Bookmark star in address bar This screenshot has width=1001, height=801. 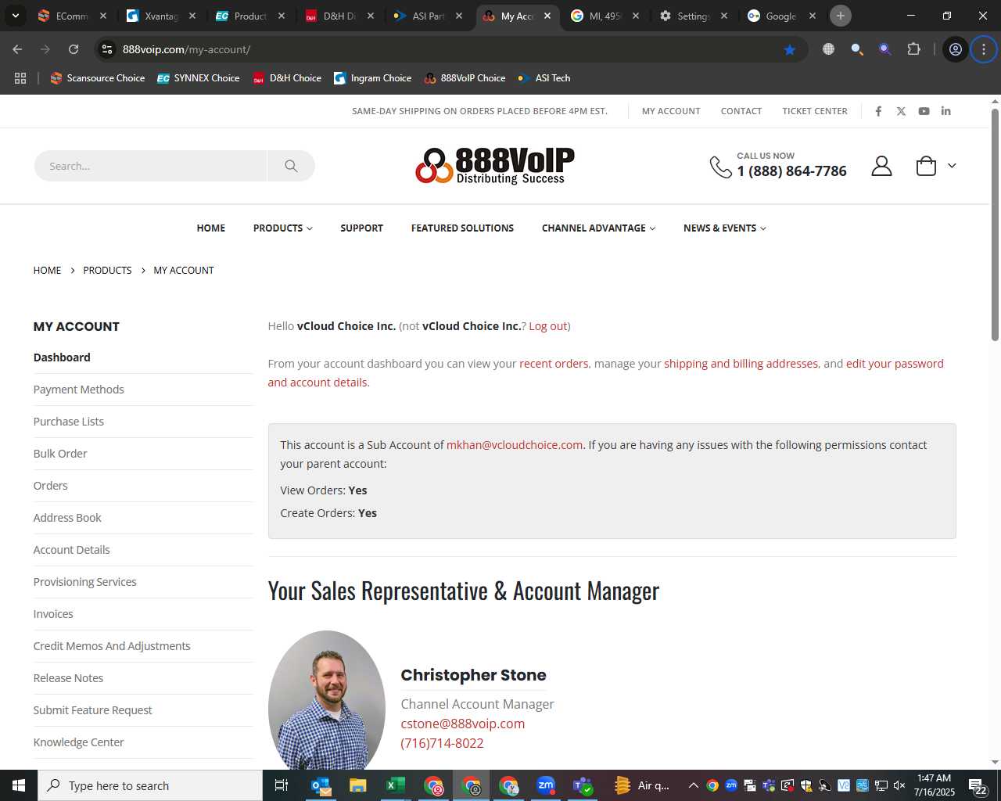pyautogui.click(x=790, y=49)
